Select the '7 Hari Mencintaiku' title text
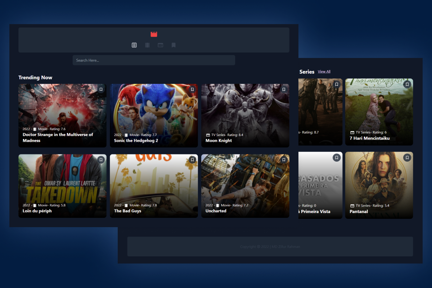This screenshot has width=432, height=288. tap(369, 138)
